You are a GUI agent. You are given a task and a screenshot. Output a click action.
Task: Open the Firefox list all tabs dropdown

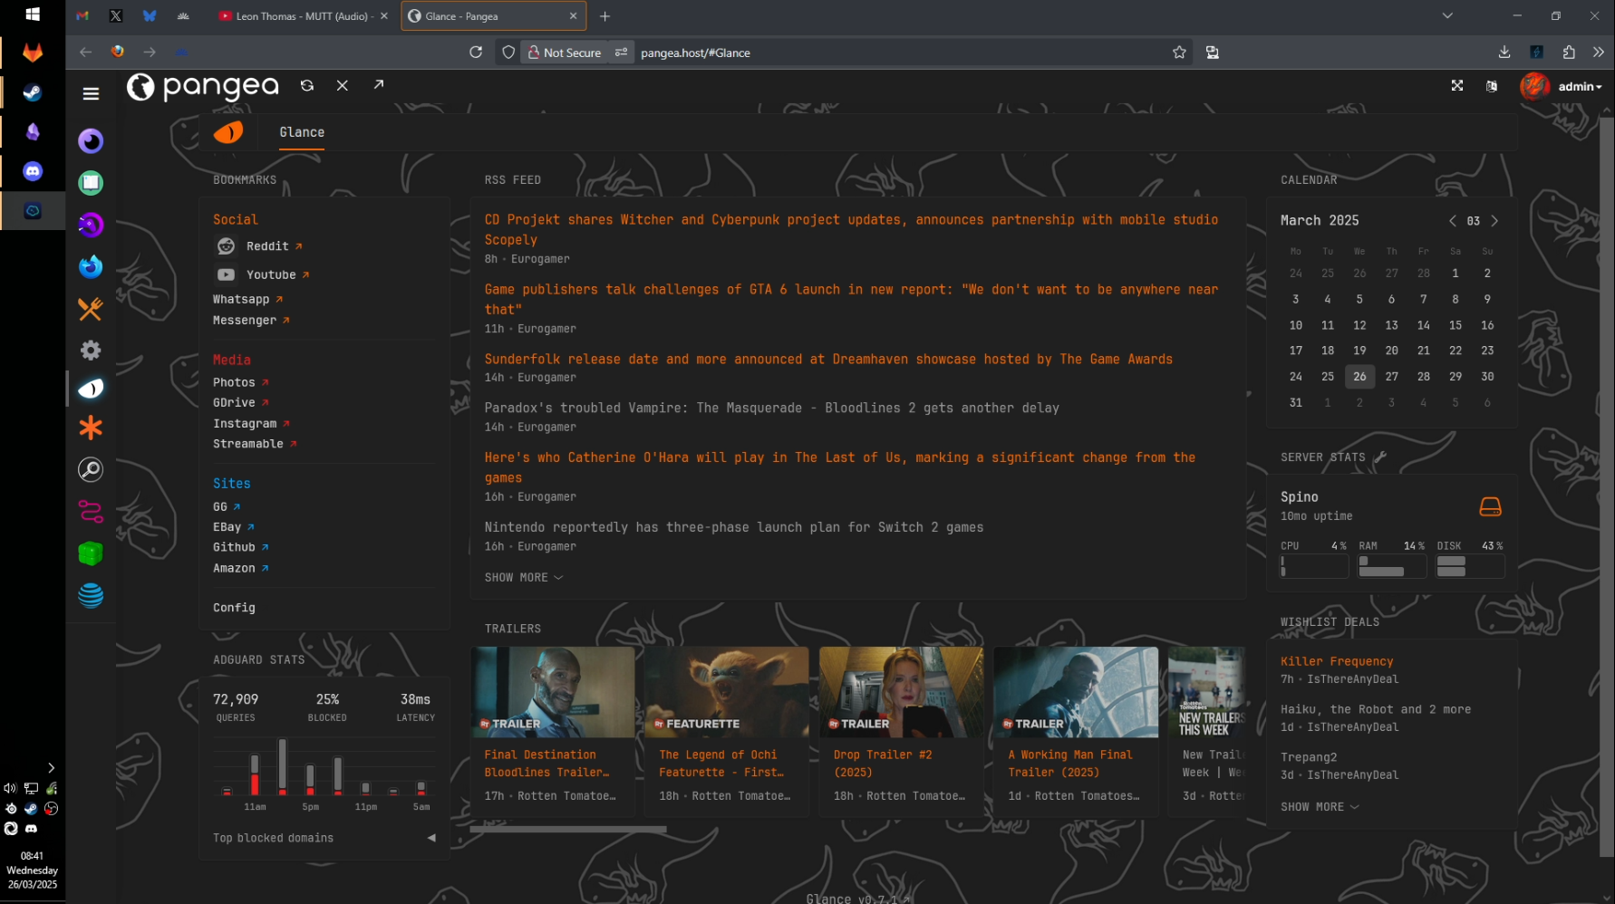click(x=1447, y=15)
